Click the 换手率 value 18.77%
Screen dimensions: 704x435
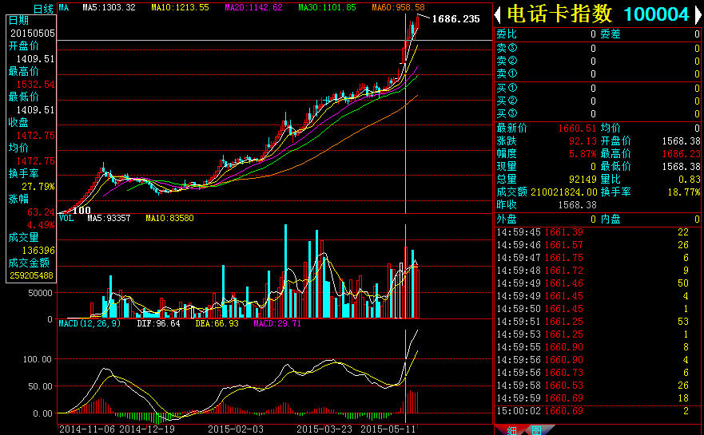click(x=684, y=192)
